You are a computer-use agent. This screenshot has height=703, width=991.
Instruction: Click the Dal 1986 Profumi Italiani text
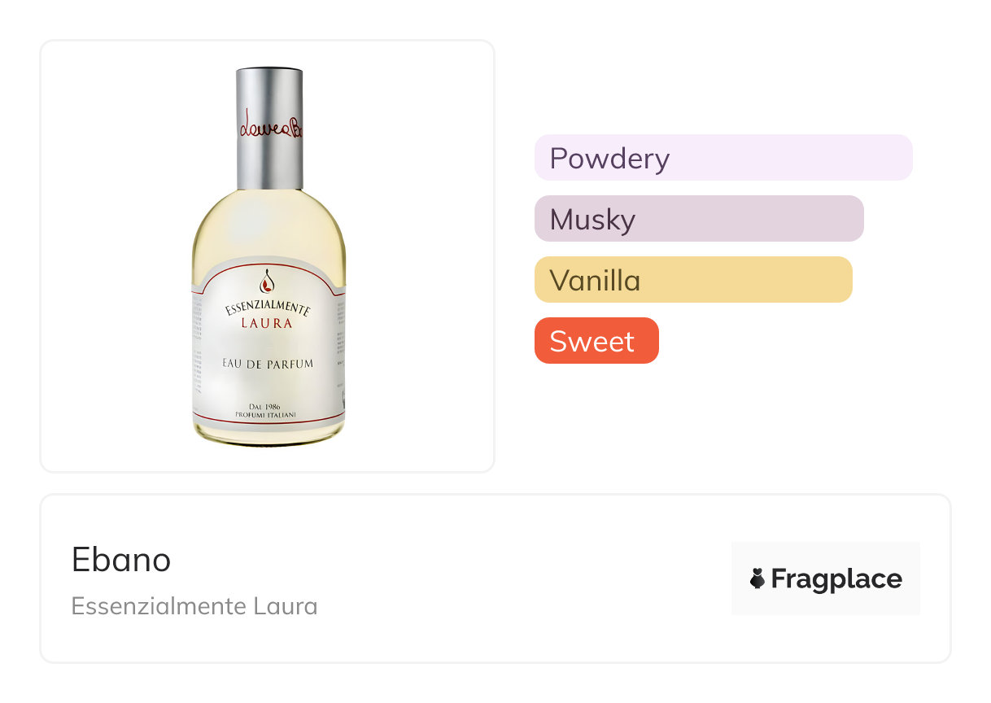pos(268,410)
